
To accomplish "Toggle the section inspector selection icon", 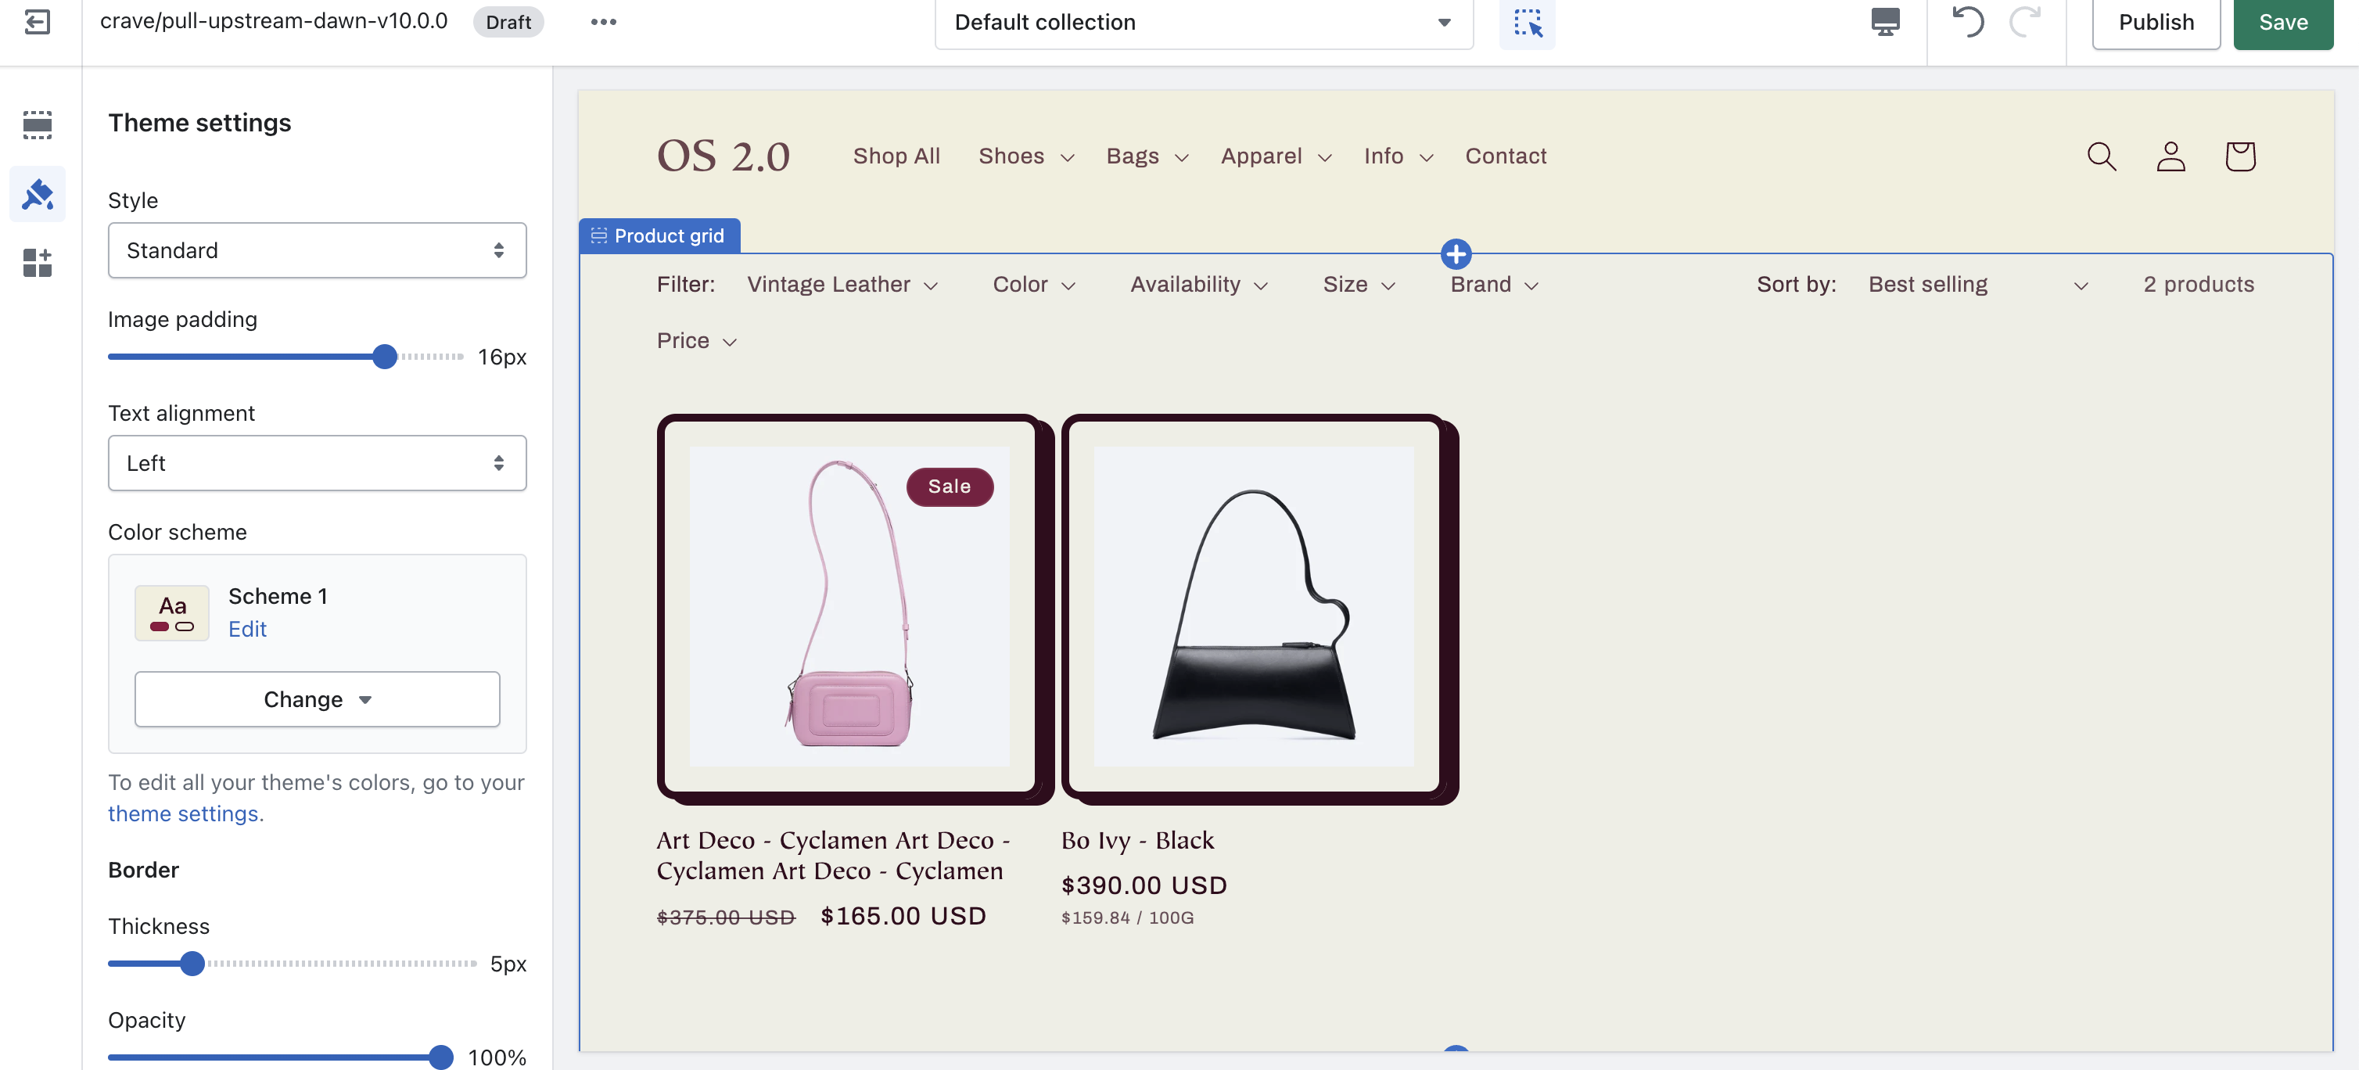I will (1527, 22).
